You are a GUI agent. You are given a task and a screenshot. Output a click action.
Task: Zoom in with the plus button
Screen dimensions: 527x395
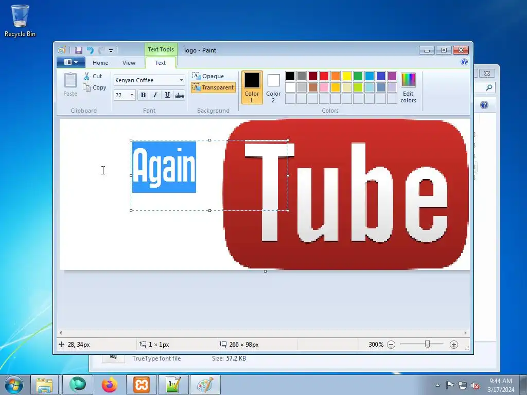pyautogui.click(x=454, y=345)
